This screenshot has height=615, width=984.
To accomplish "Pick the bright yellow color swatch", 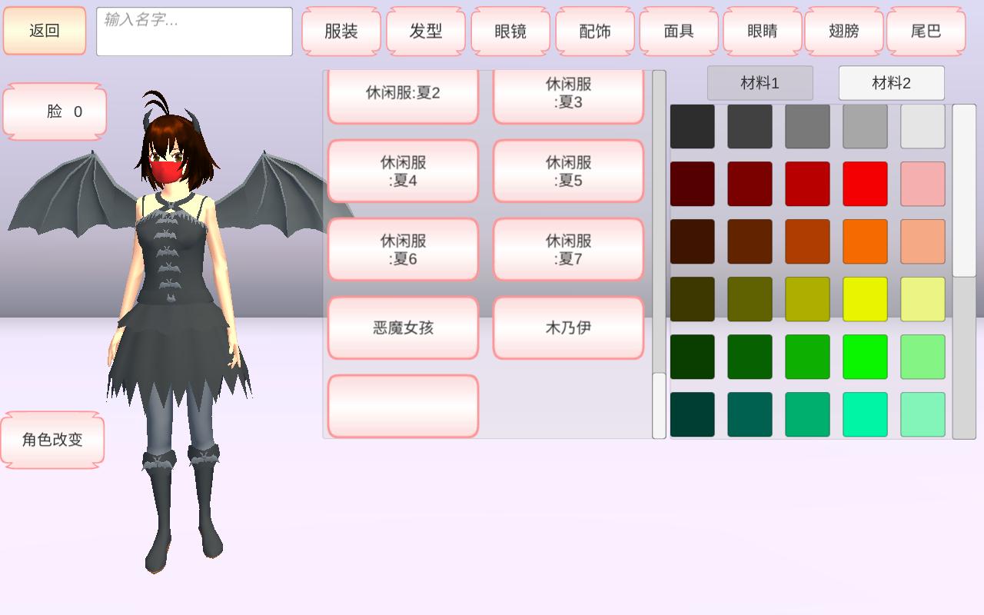I will tap(865, 299).
